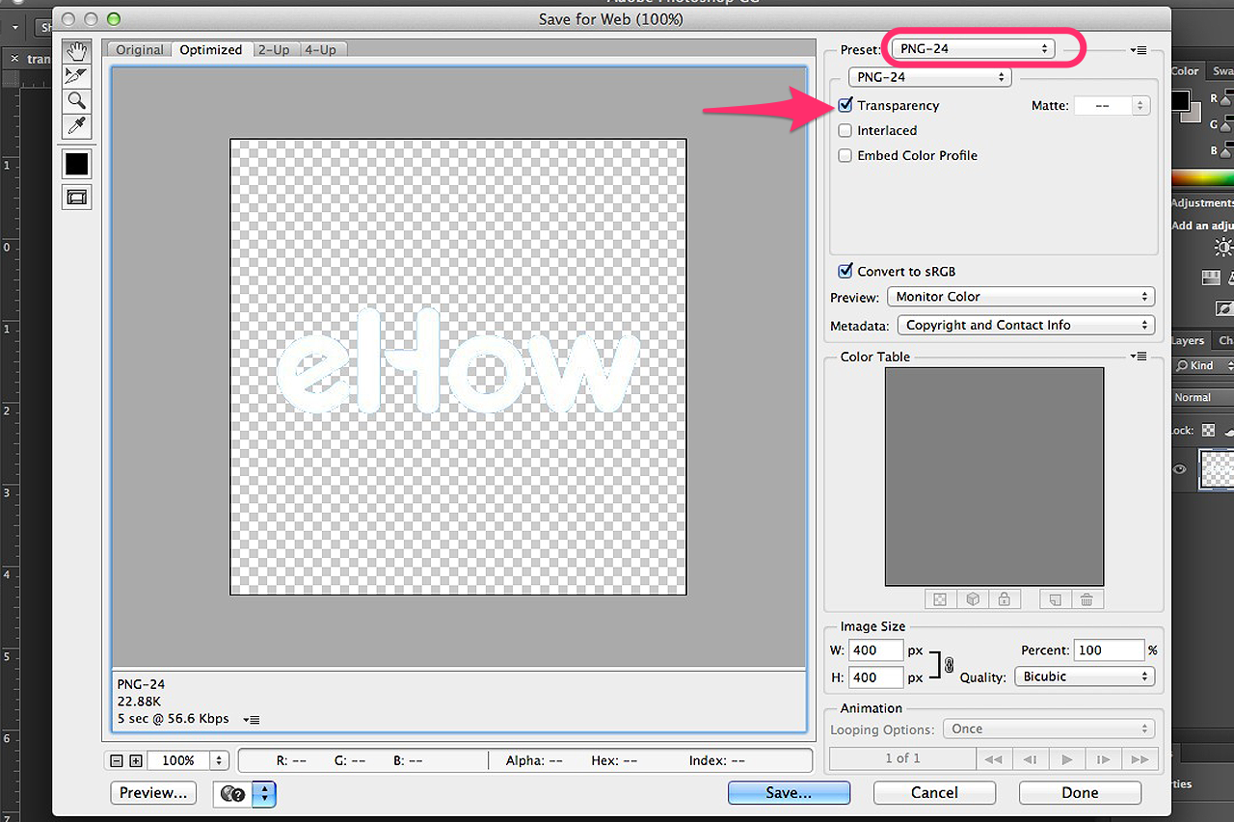Image resolution: width=1234 pixels, height=822 pixels.
Task: Click the Color Table gray area
Action: coord(995,476)
